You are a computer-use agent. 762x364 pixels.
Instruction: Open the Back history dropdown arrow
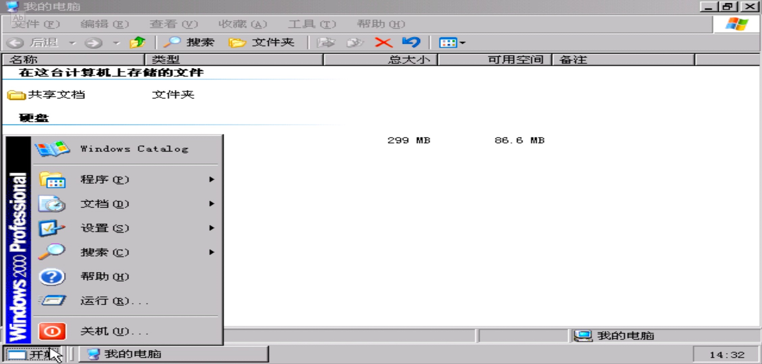72,43
